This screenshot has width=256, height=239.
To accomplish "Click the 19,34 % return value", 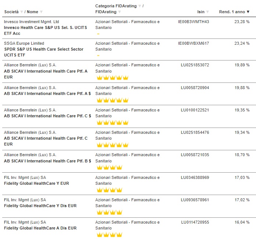I will (242, 132).
